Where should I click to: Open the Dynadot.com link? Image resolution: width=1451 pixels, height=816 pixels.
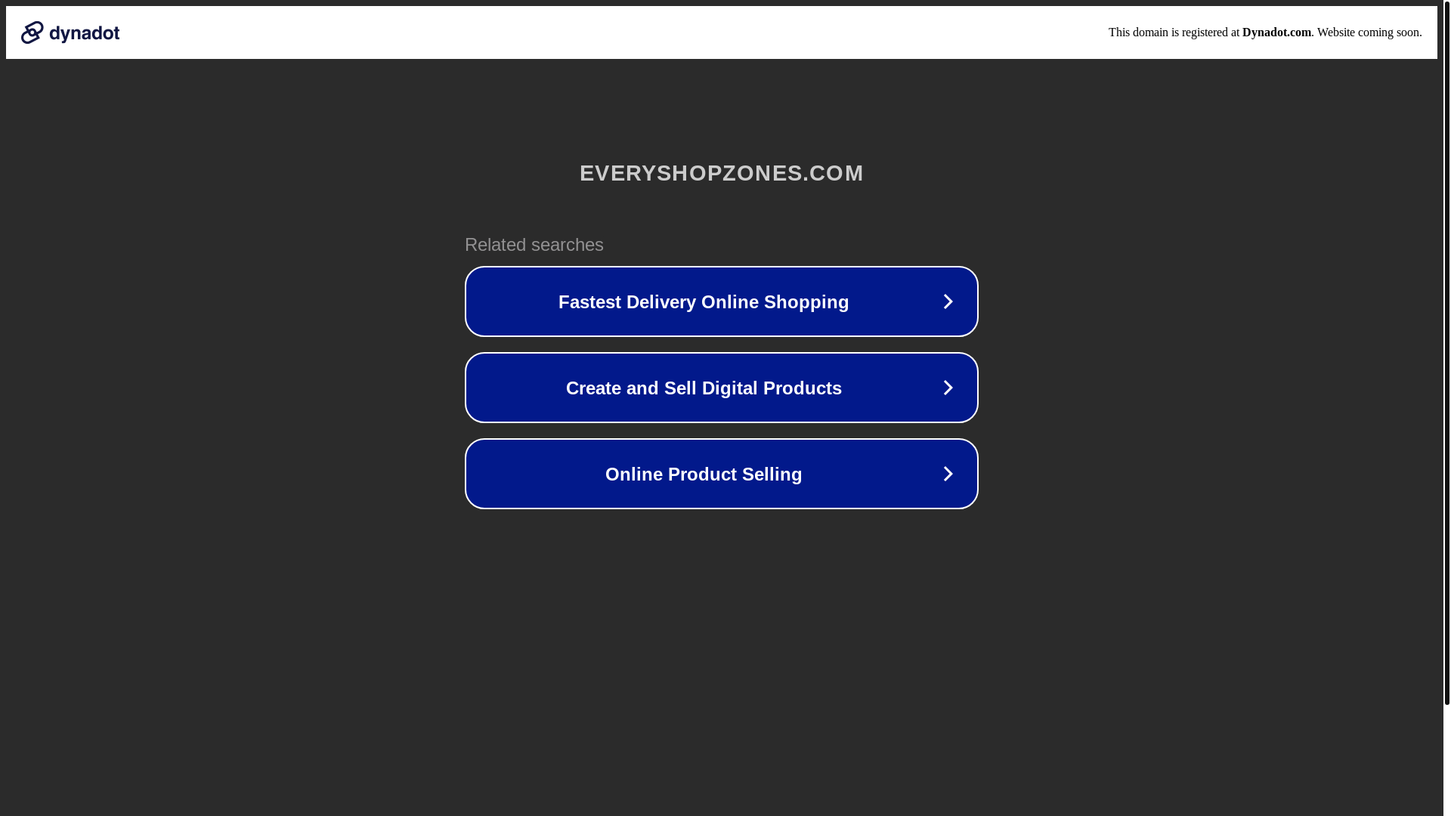(x=1276, y=32)
